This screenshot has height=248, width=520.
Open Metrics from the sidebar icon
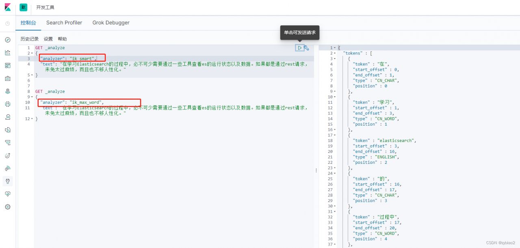click(x=8, y=117)
